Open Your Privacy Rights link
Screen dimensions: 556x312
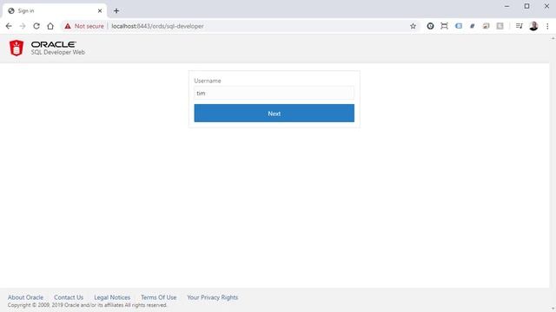tap(212, 297)
